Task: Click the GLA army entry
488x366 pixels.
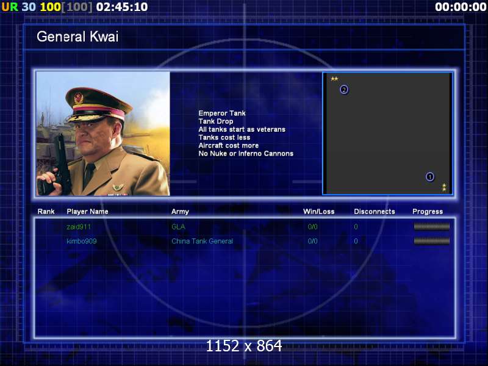Action: click(x=178, y=227)
